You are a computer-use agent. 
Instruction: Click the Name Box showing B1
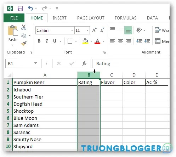point(23,63)
